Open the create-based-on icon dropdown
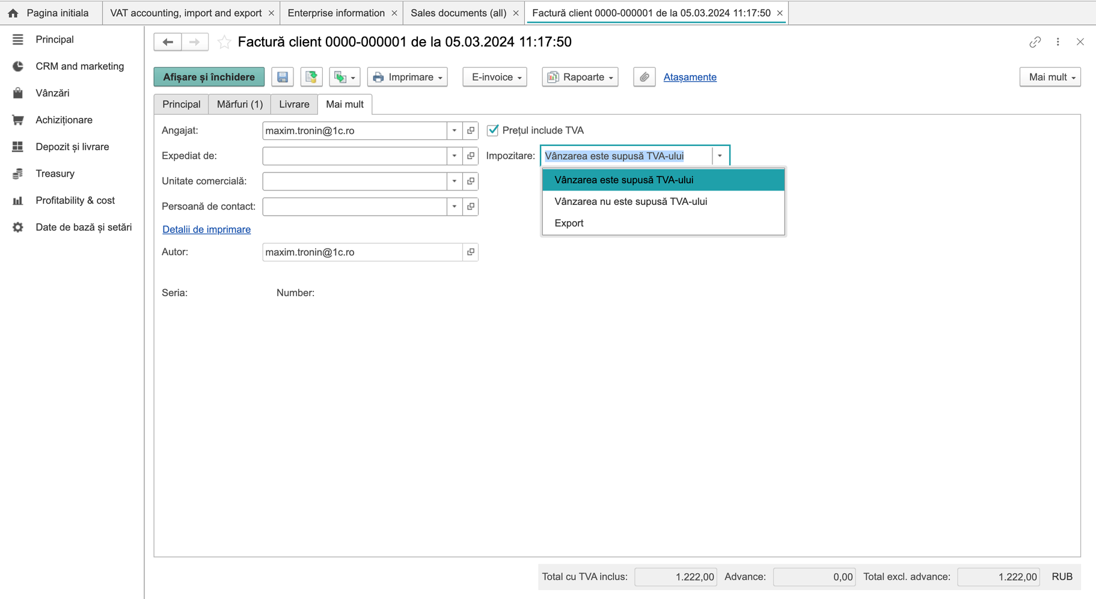The image size is (1096, 599). coord(344,77)
